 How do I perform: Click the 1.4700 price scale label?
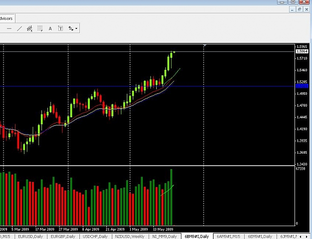pos(302,105)
